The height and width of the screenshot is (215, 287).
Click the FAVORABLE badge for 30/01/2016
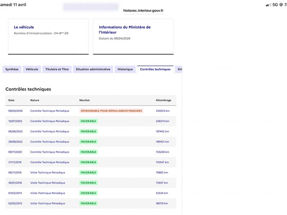point(88,183)
